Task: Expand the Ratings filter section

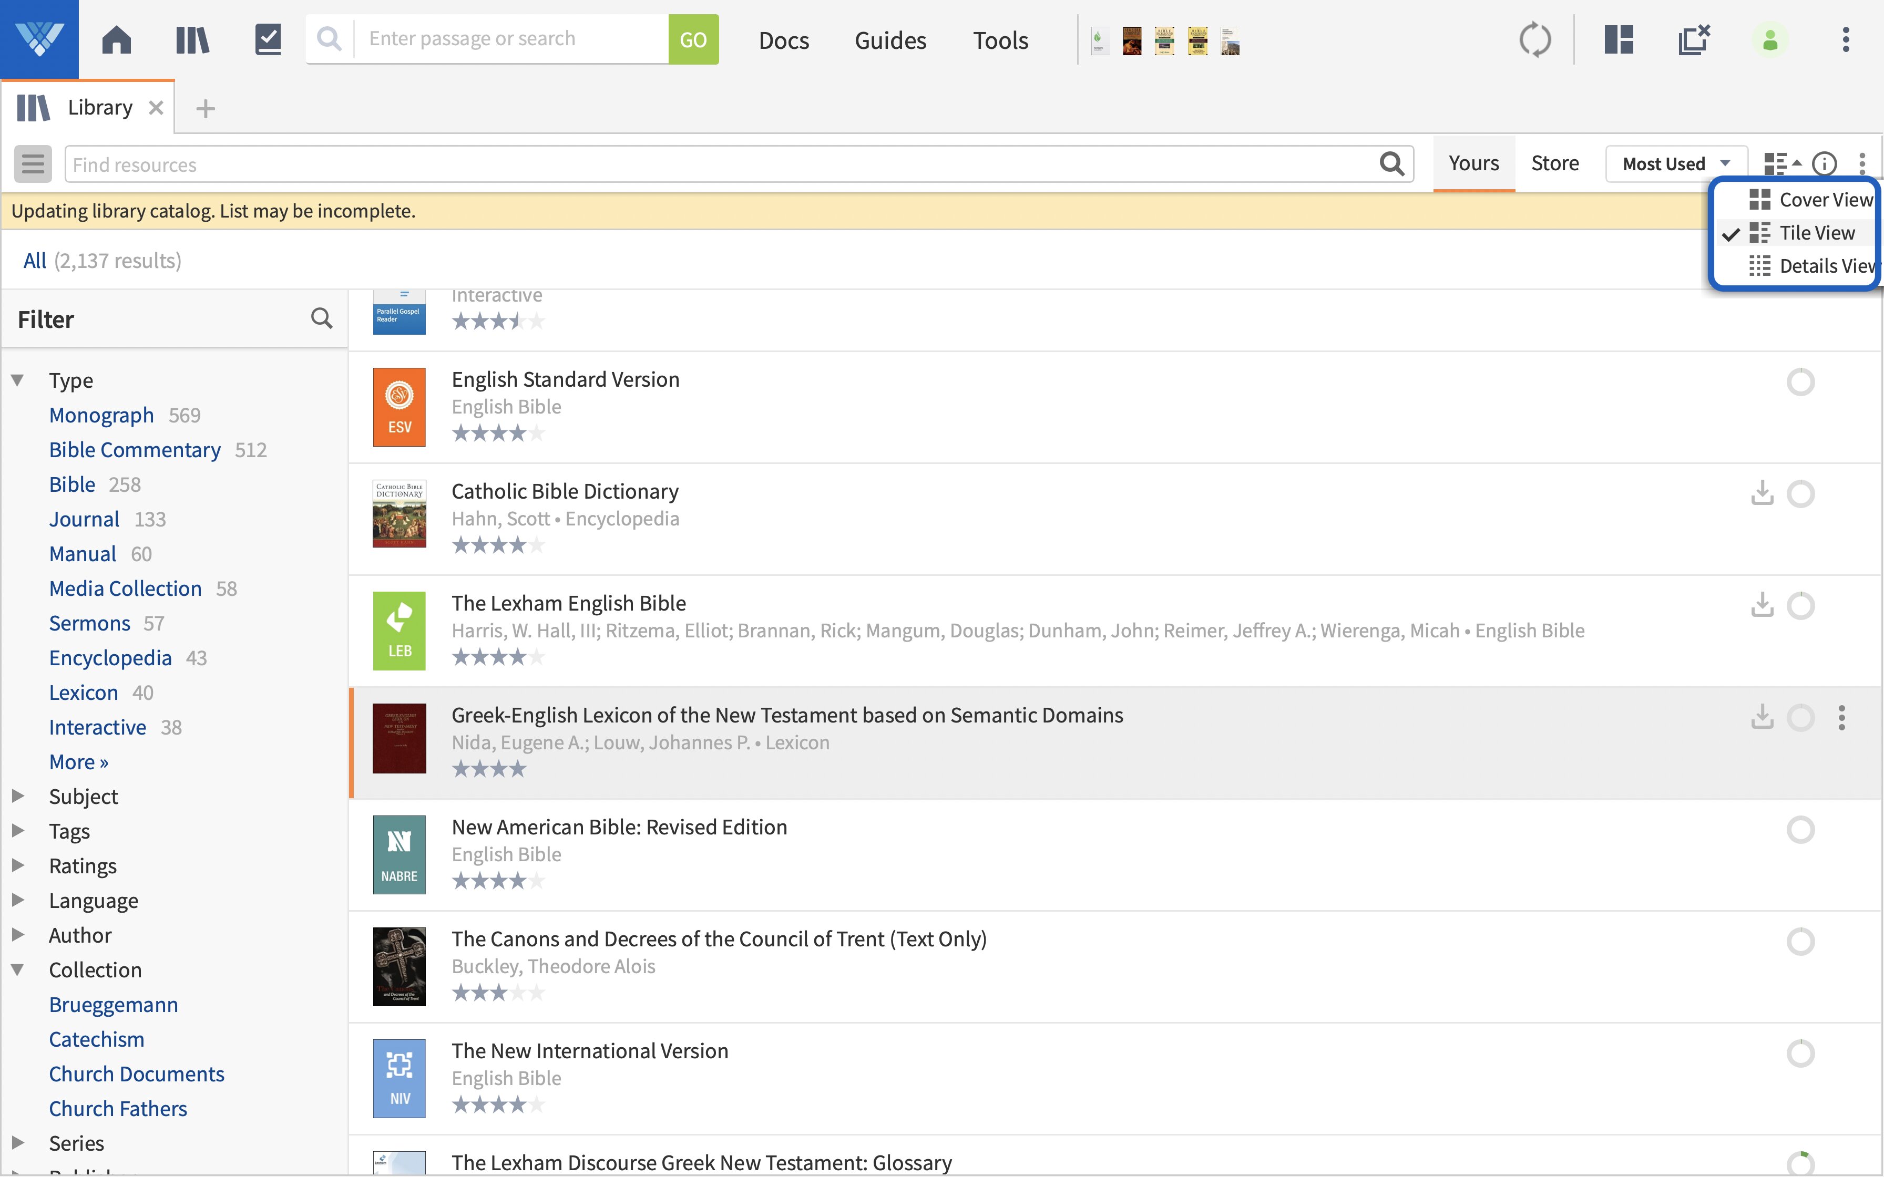Action: 17,865
